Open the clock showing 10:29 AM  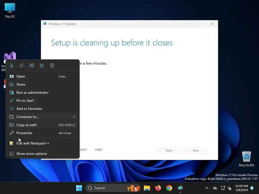[242, 188]
